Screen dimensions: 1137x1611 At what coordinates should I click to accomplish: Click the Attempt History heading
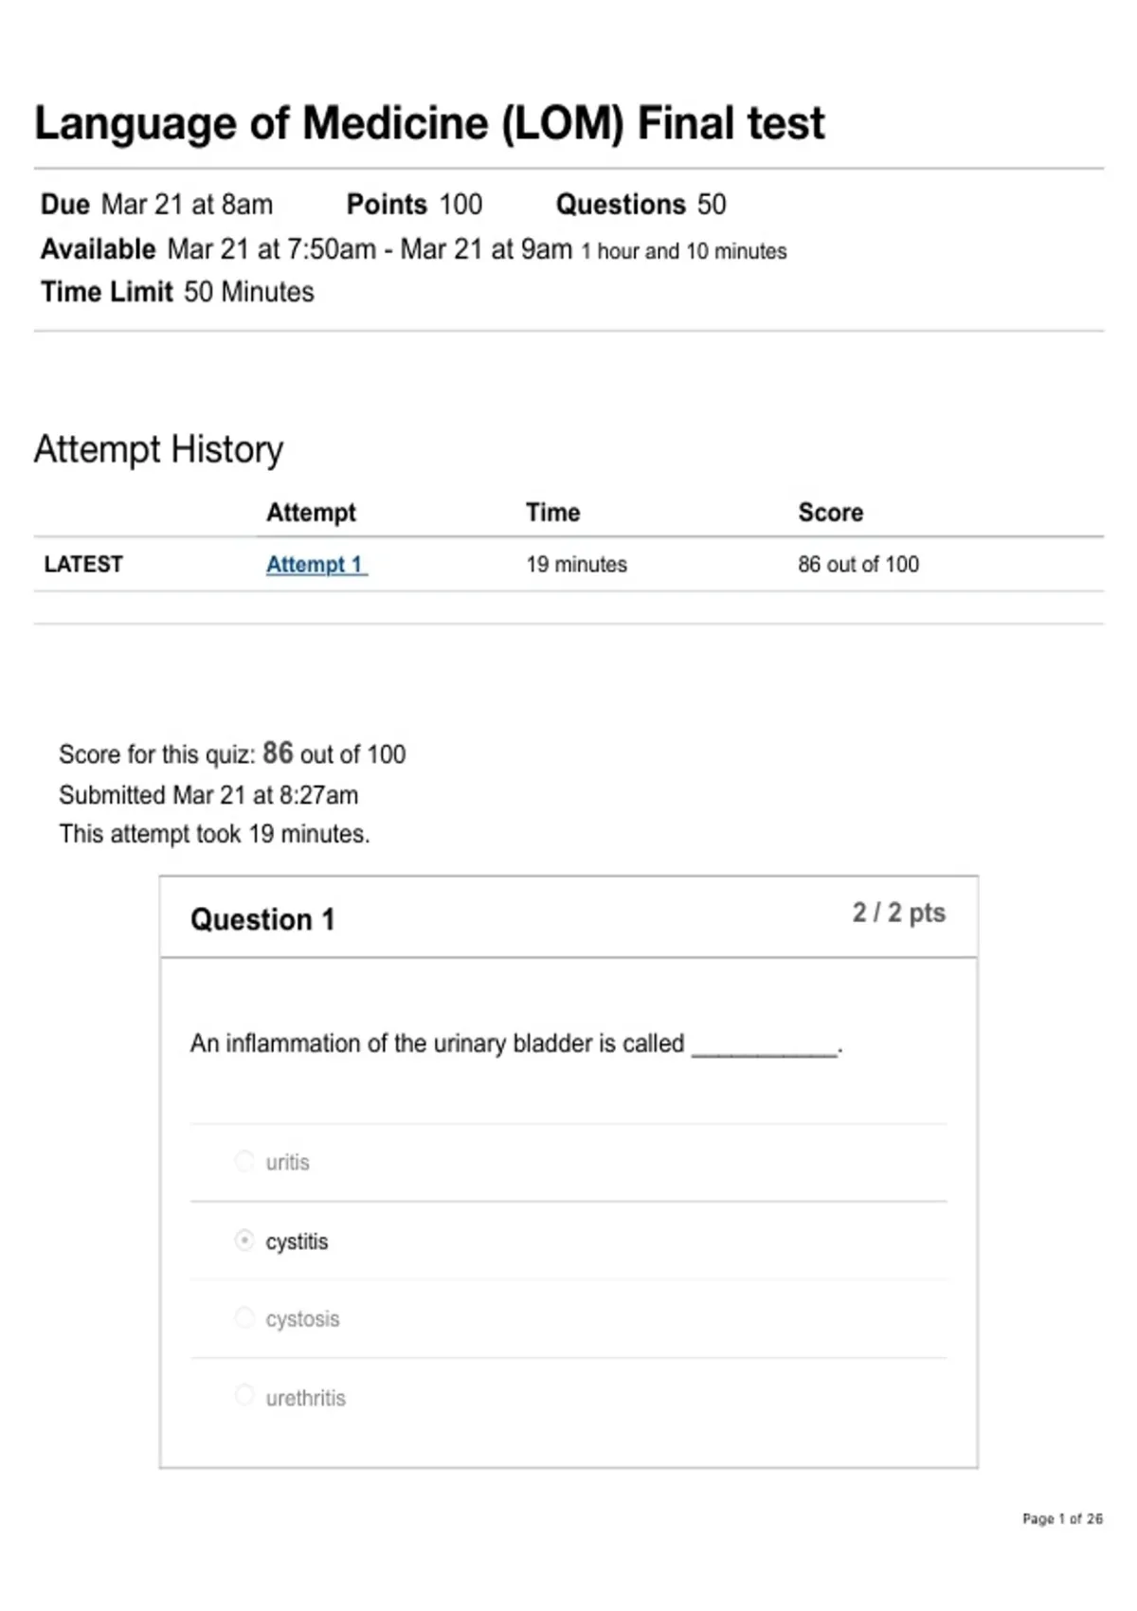(158, 449)
